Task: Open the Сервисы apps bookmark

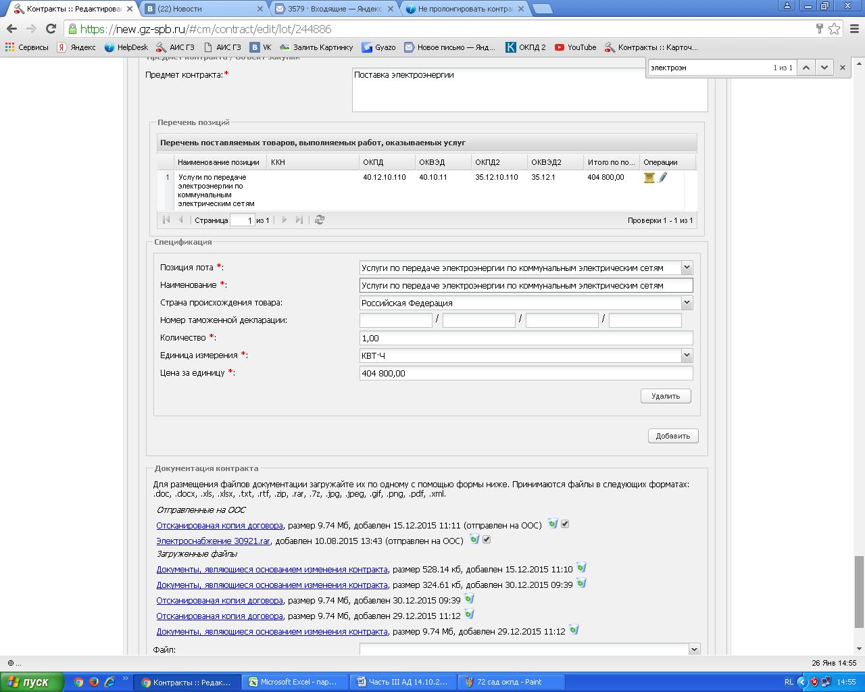Action: coord(26,47)
